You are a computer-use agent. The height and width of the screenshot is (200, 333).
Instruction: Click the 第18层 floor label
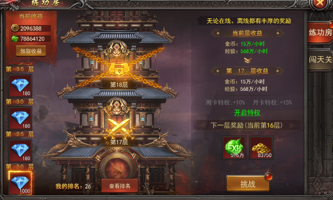pyautogui.click(x=119, y=85)
